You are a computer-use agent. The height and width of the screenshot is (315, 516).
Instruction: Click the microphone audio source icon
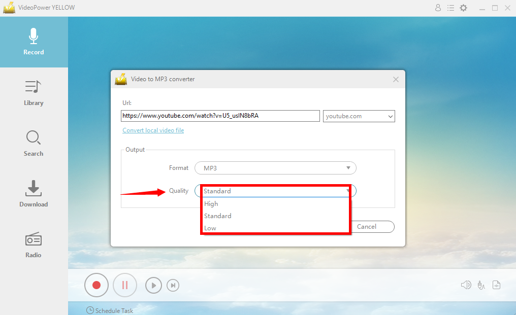[481, 285]
